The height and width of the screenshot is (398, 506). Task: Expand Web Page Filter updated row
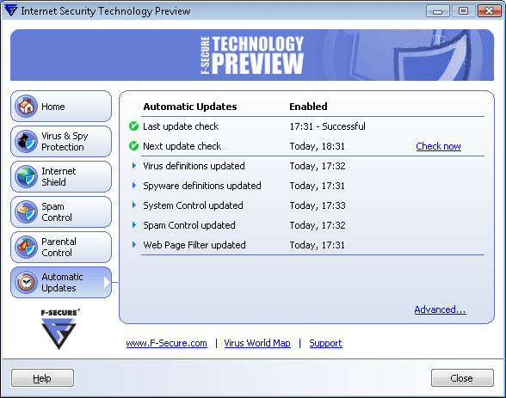tap(134, 245)
